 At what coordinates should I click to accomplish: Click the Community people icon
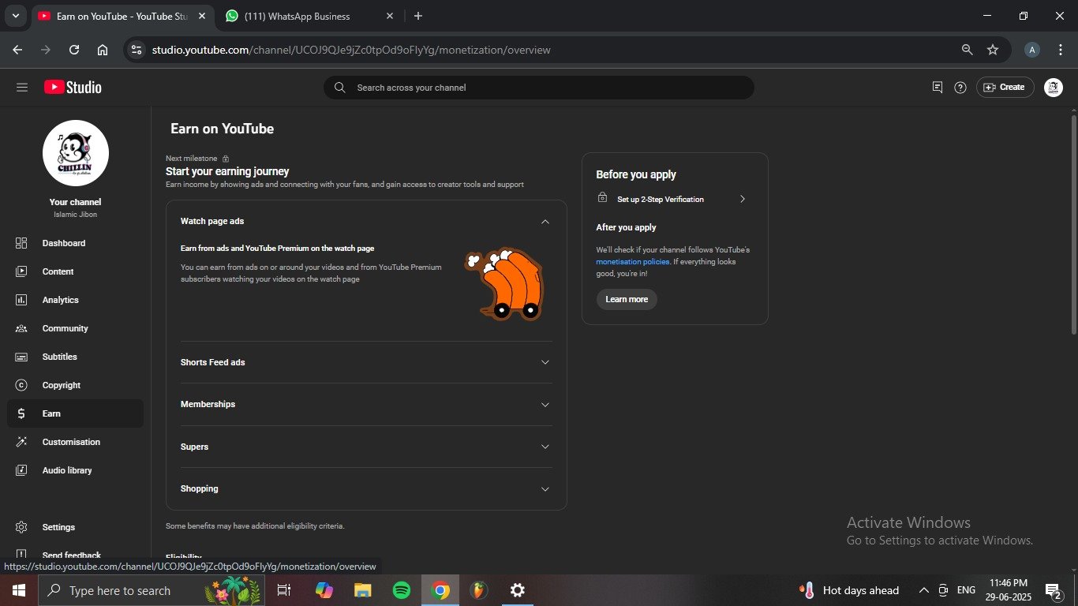(21, 328)
